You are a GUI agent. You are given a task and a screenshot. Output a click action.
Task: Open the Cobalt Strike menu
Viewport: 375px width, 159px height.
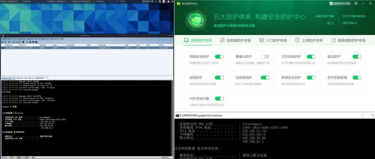pyautogui.click(x=7, y=39)
